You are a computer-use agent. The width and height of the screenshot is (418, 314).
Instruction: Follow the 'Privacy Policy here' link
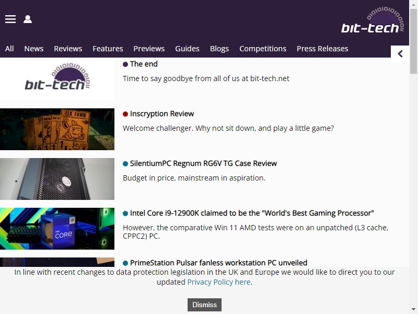click(219, 282)
